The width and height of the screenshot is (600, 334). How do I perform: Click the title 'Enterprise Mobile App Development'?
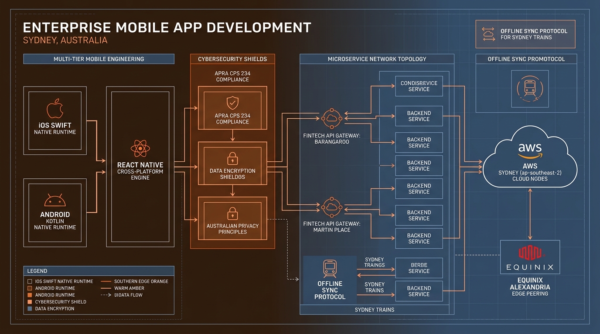[167, 27]
